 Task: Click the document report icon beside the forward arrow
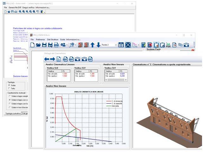pos(59,59)
